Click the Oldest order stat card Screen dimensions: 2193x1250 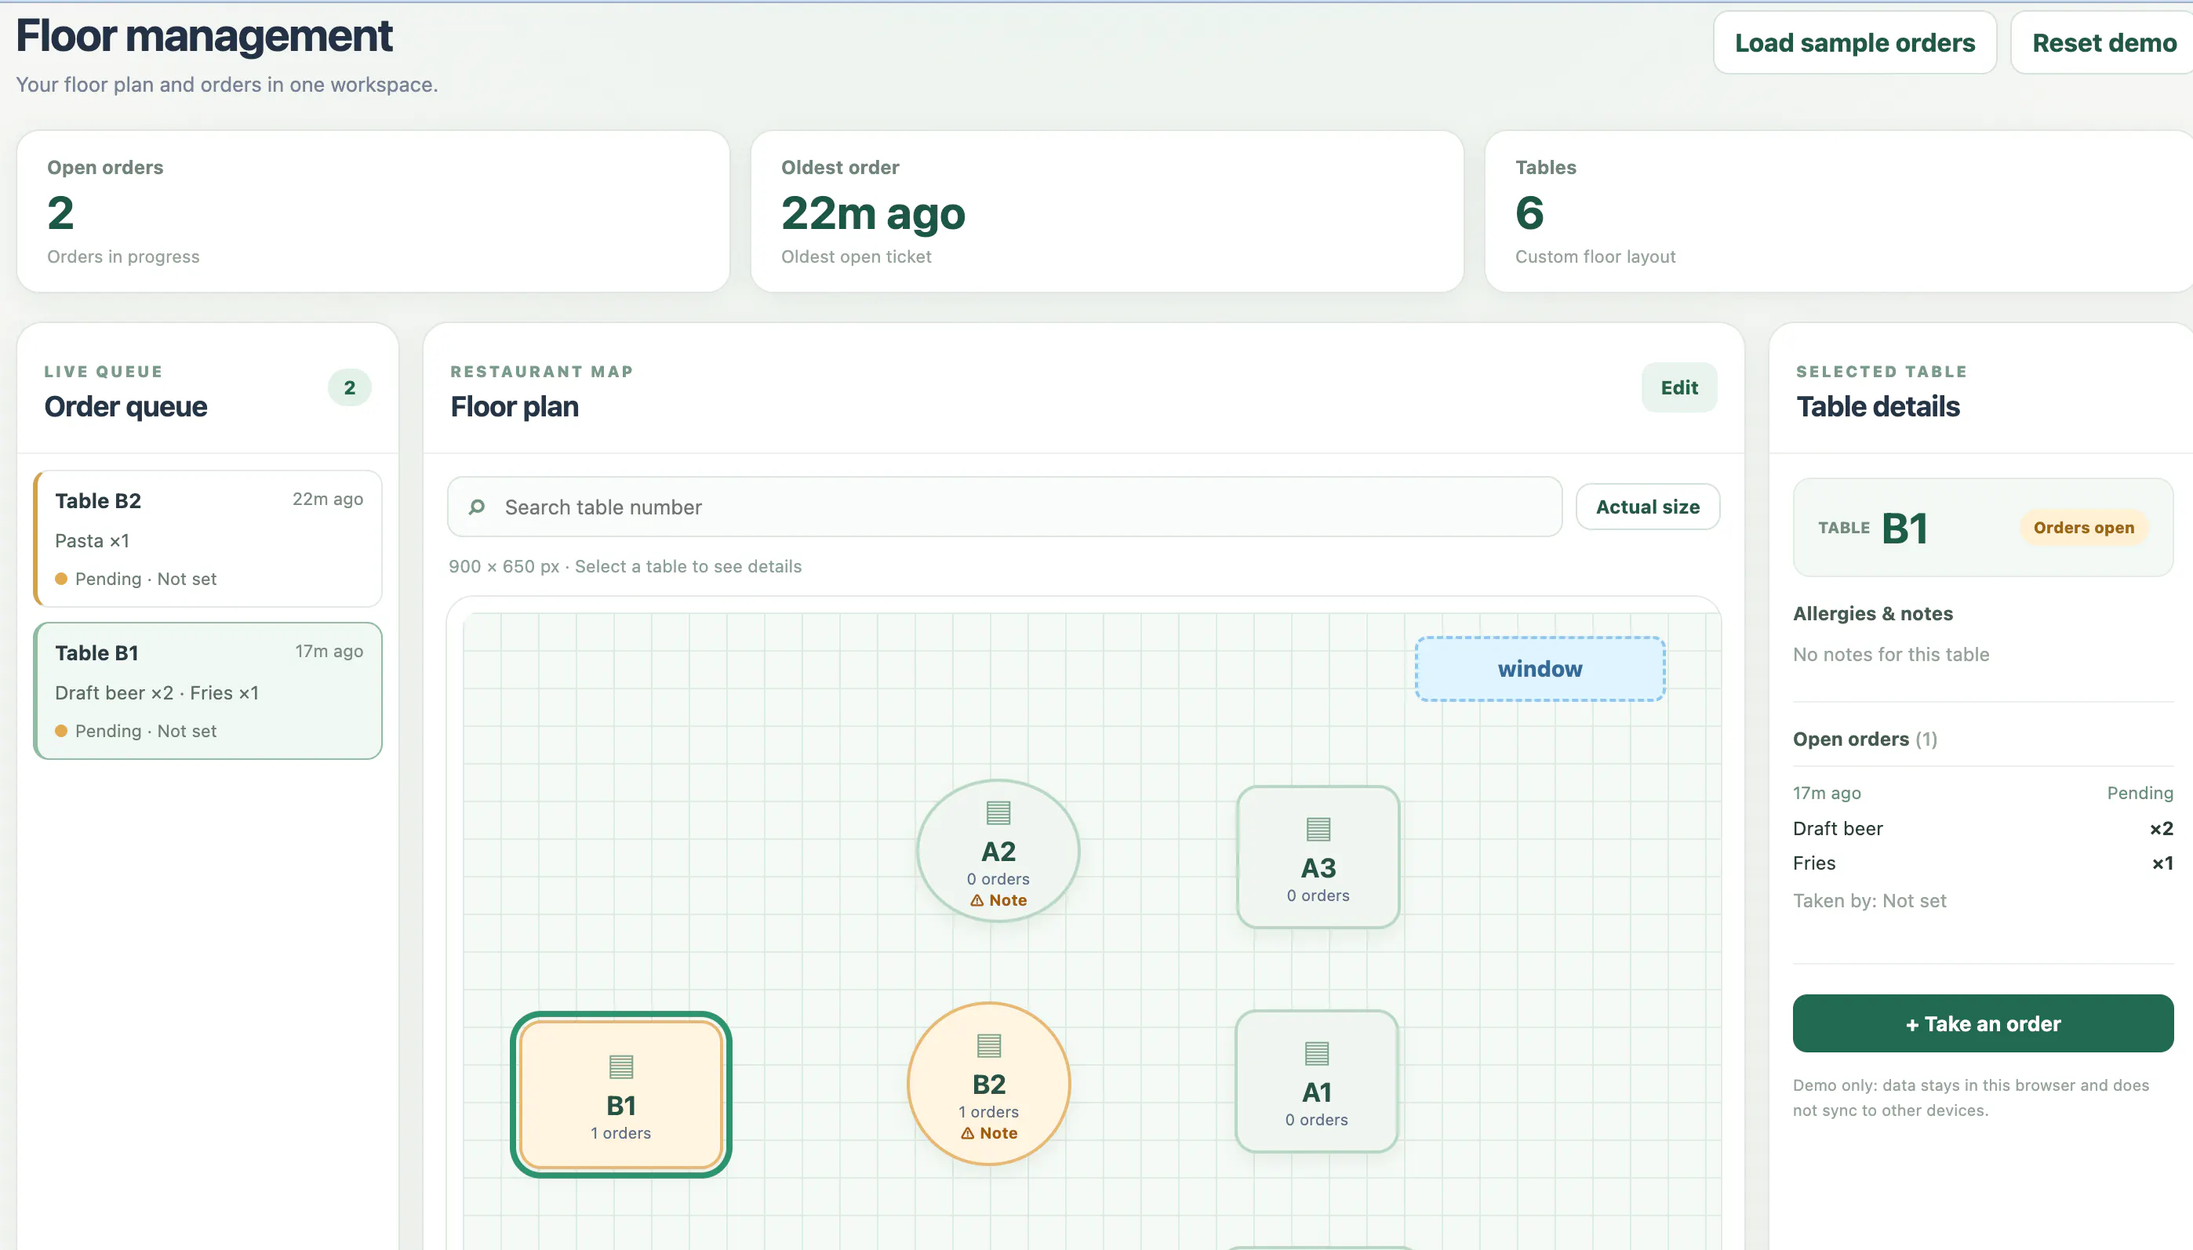(x=1107, y=211)
